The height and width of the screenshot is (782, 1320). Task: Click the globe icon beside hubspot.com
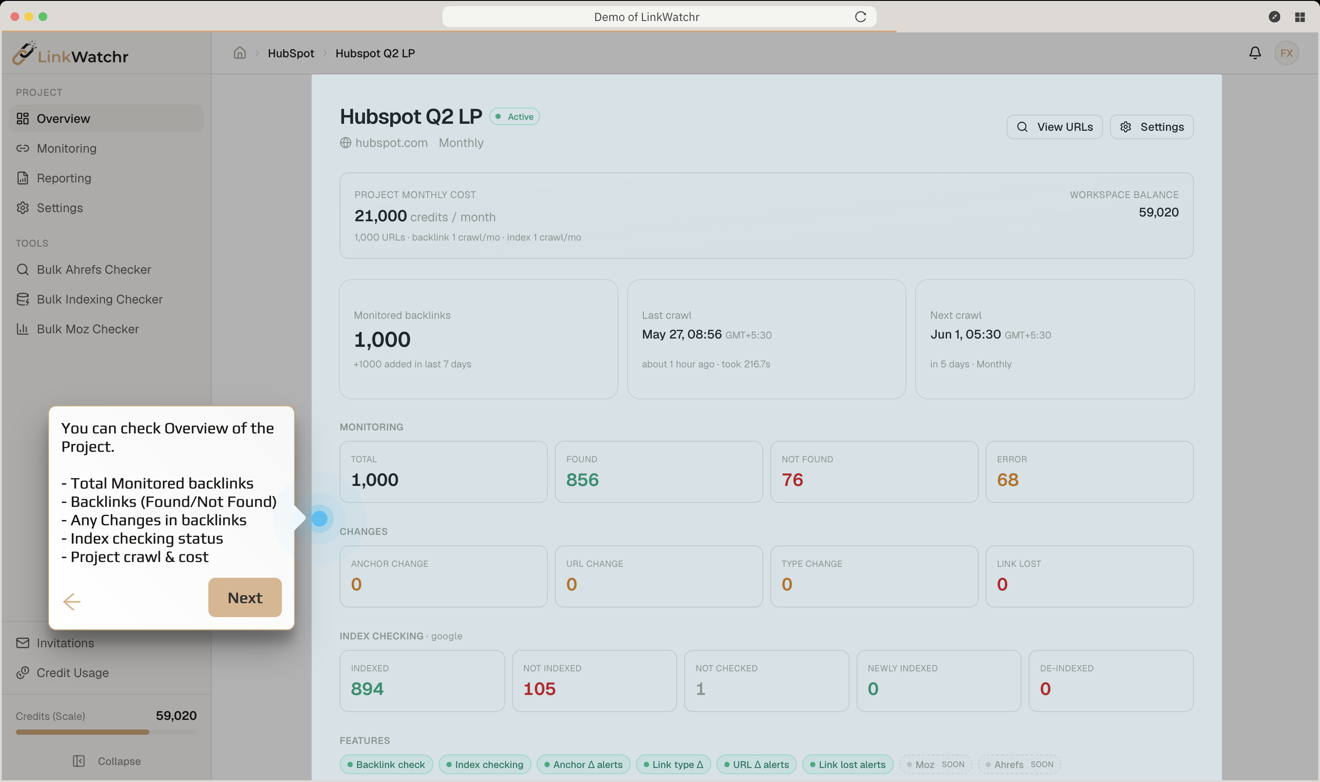pyautogui.click(x=345, y=143)
